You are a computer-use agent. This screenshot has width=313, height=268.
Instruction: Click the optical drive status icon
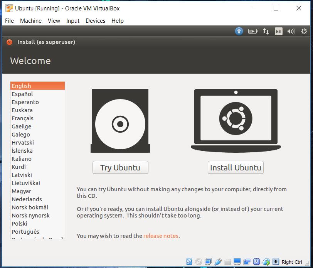pos(199,261)
